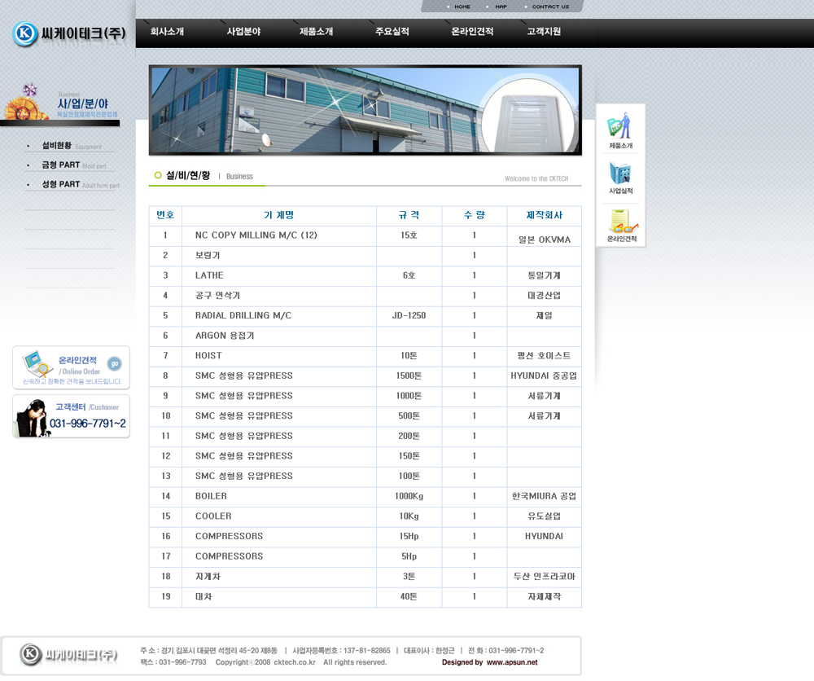
Task: Click the customer center phone banner
Action: [x=71, y=416]
